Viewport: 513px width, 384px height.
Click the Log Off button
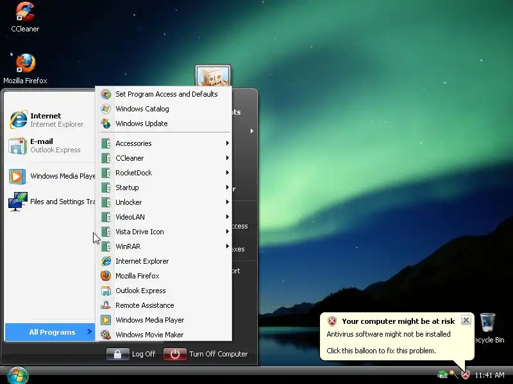[x=131, y=354]
